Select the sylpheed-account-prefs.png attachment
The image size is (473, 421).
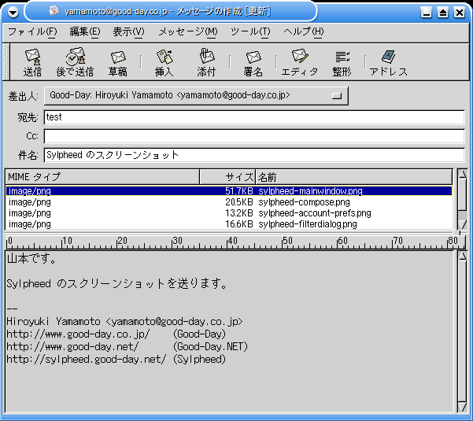(315, 213)
